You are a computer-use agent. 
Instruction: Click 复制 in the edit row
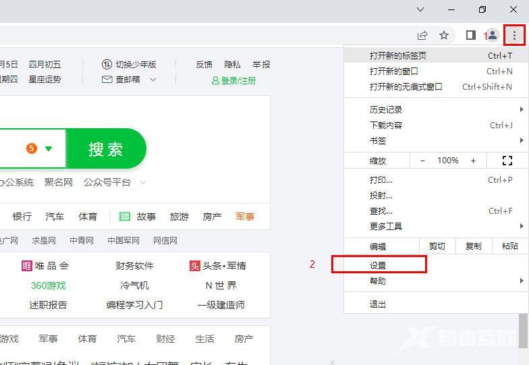tap(474, 246)
